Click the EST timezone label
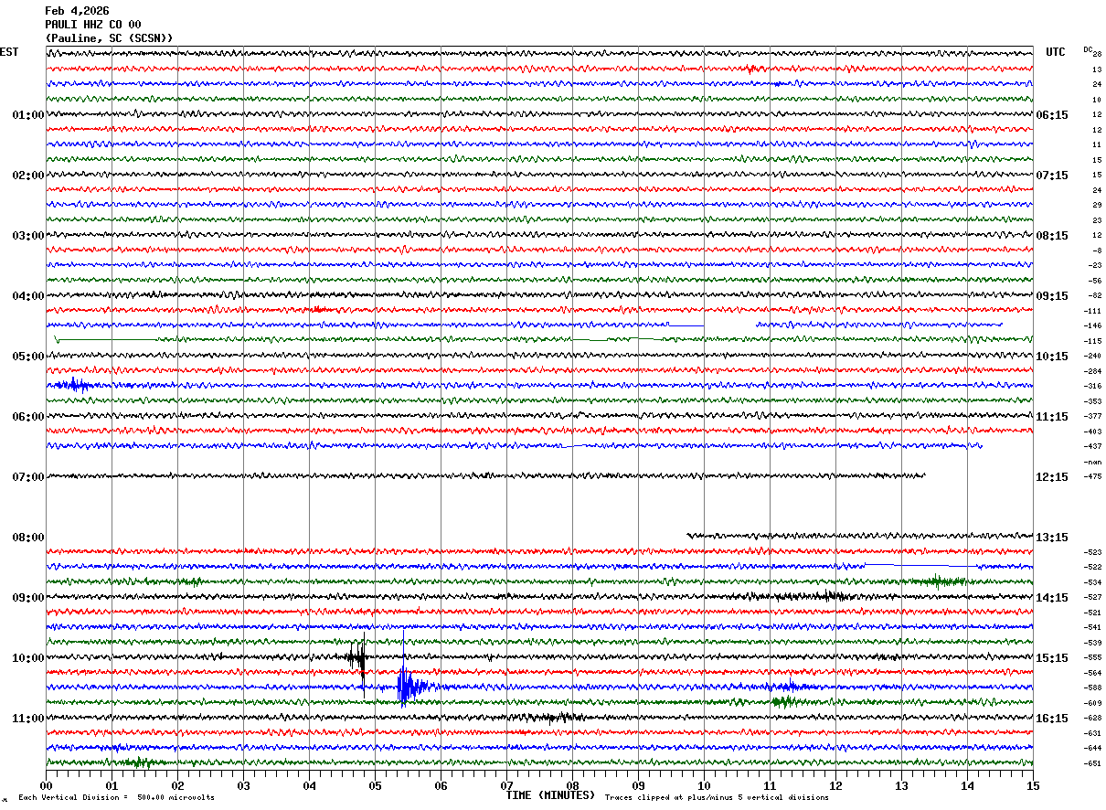The image size is (1106, 810). point(9,52)
